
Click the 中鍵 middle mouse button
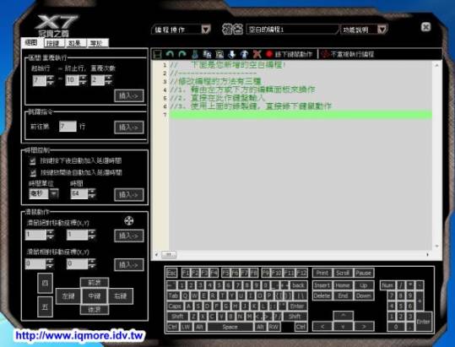click(x=95, y=296)
